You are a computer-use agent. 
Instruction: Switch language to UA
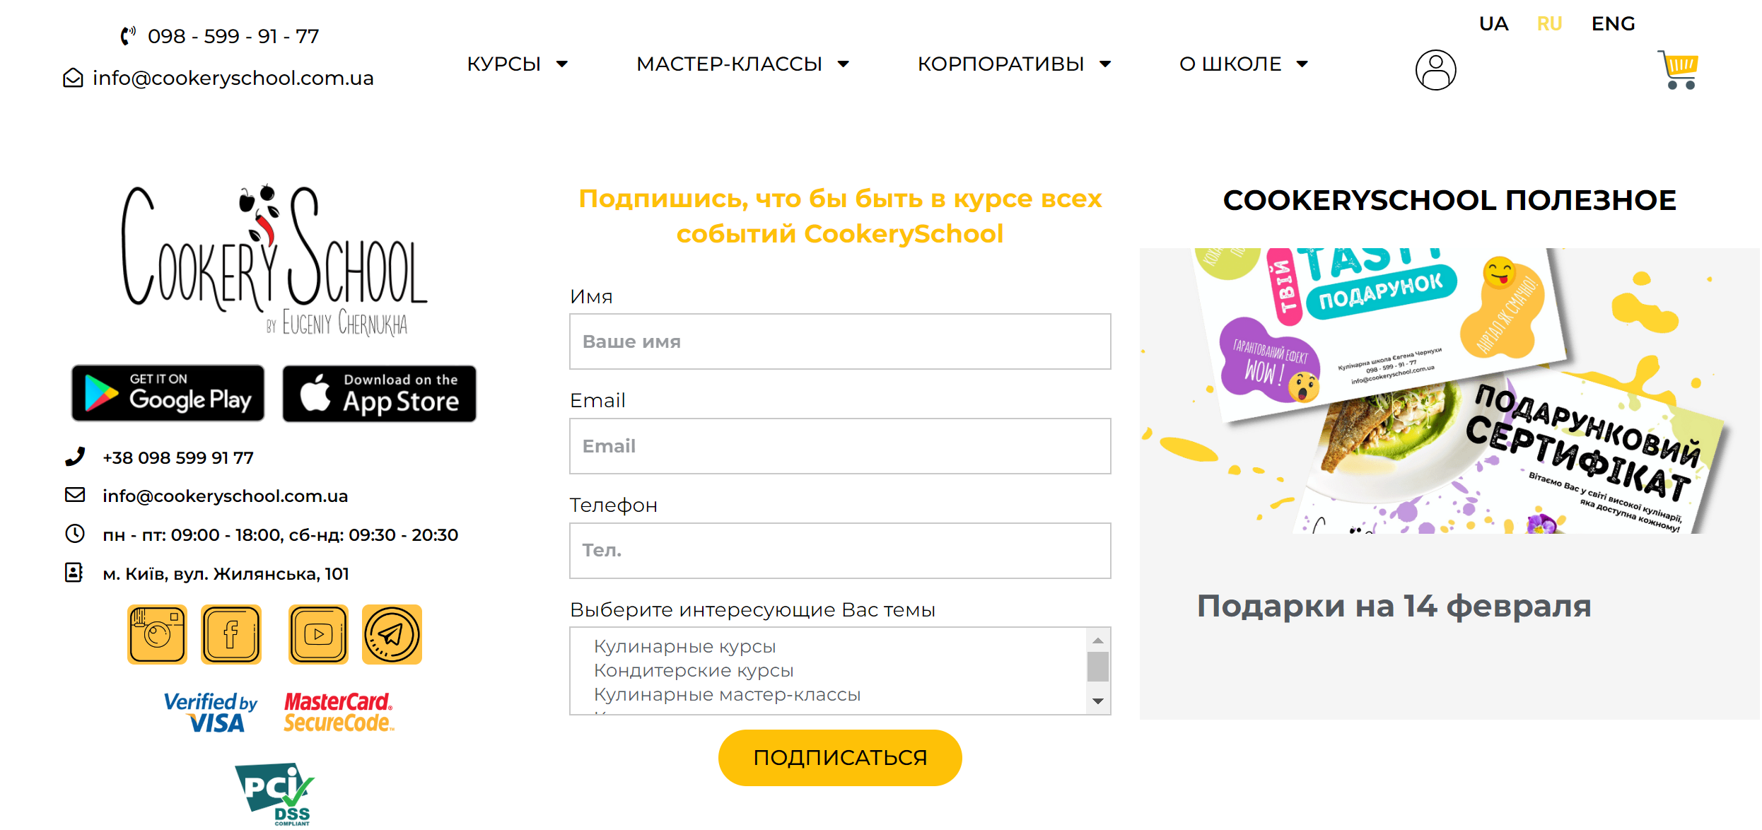tap(1493, 23)
